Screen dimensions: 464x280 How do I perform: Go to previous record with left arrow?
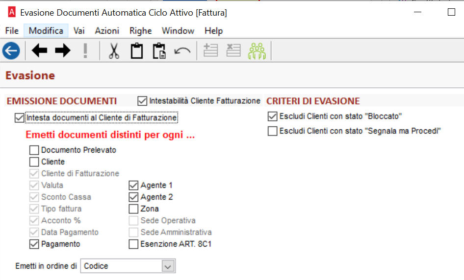click(x=39, y=50)
